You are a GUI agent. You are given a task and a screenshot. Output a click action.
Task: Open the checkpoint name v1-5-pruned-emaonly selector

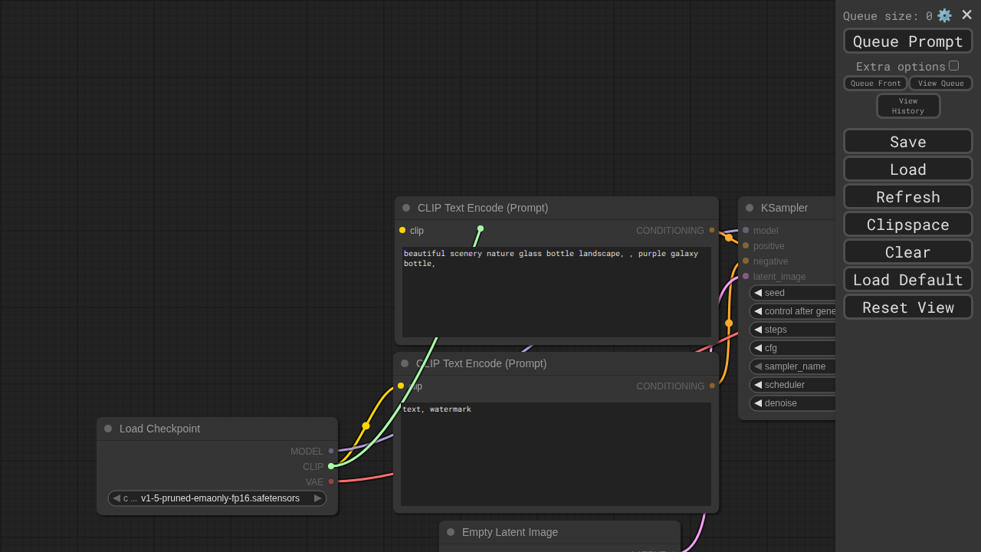click(219, 498)
